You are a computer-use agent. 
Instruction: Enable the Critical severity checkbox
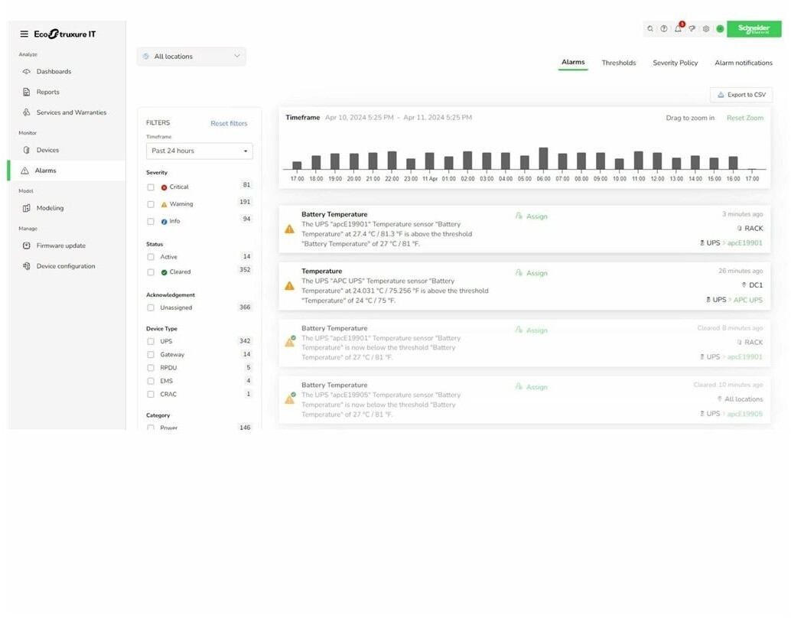(x=151, y=187)
